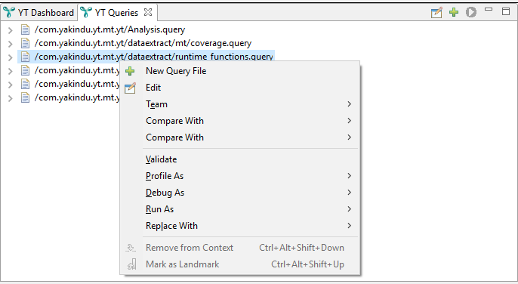Click the file icon of fourth query row
518x284 pixels.
(x=25, y=70)
